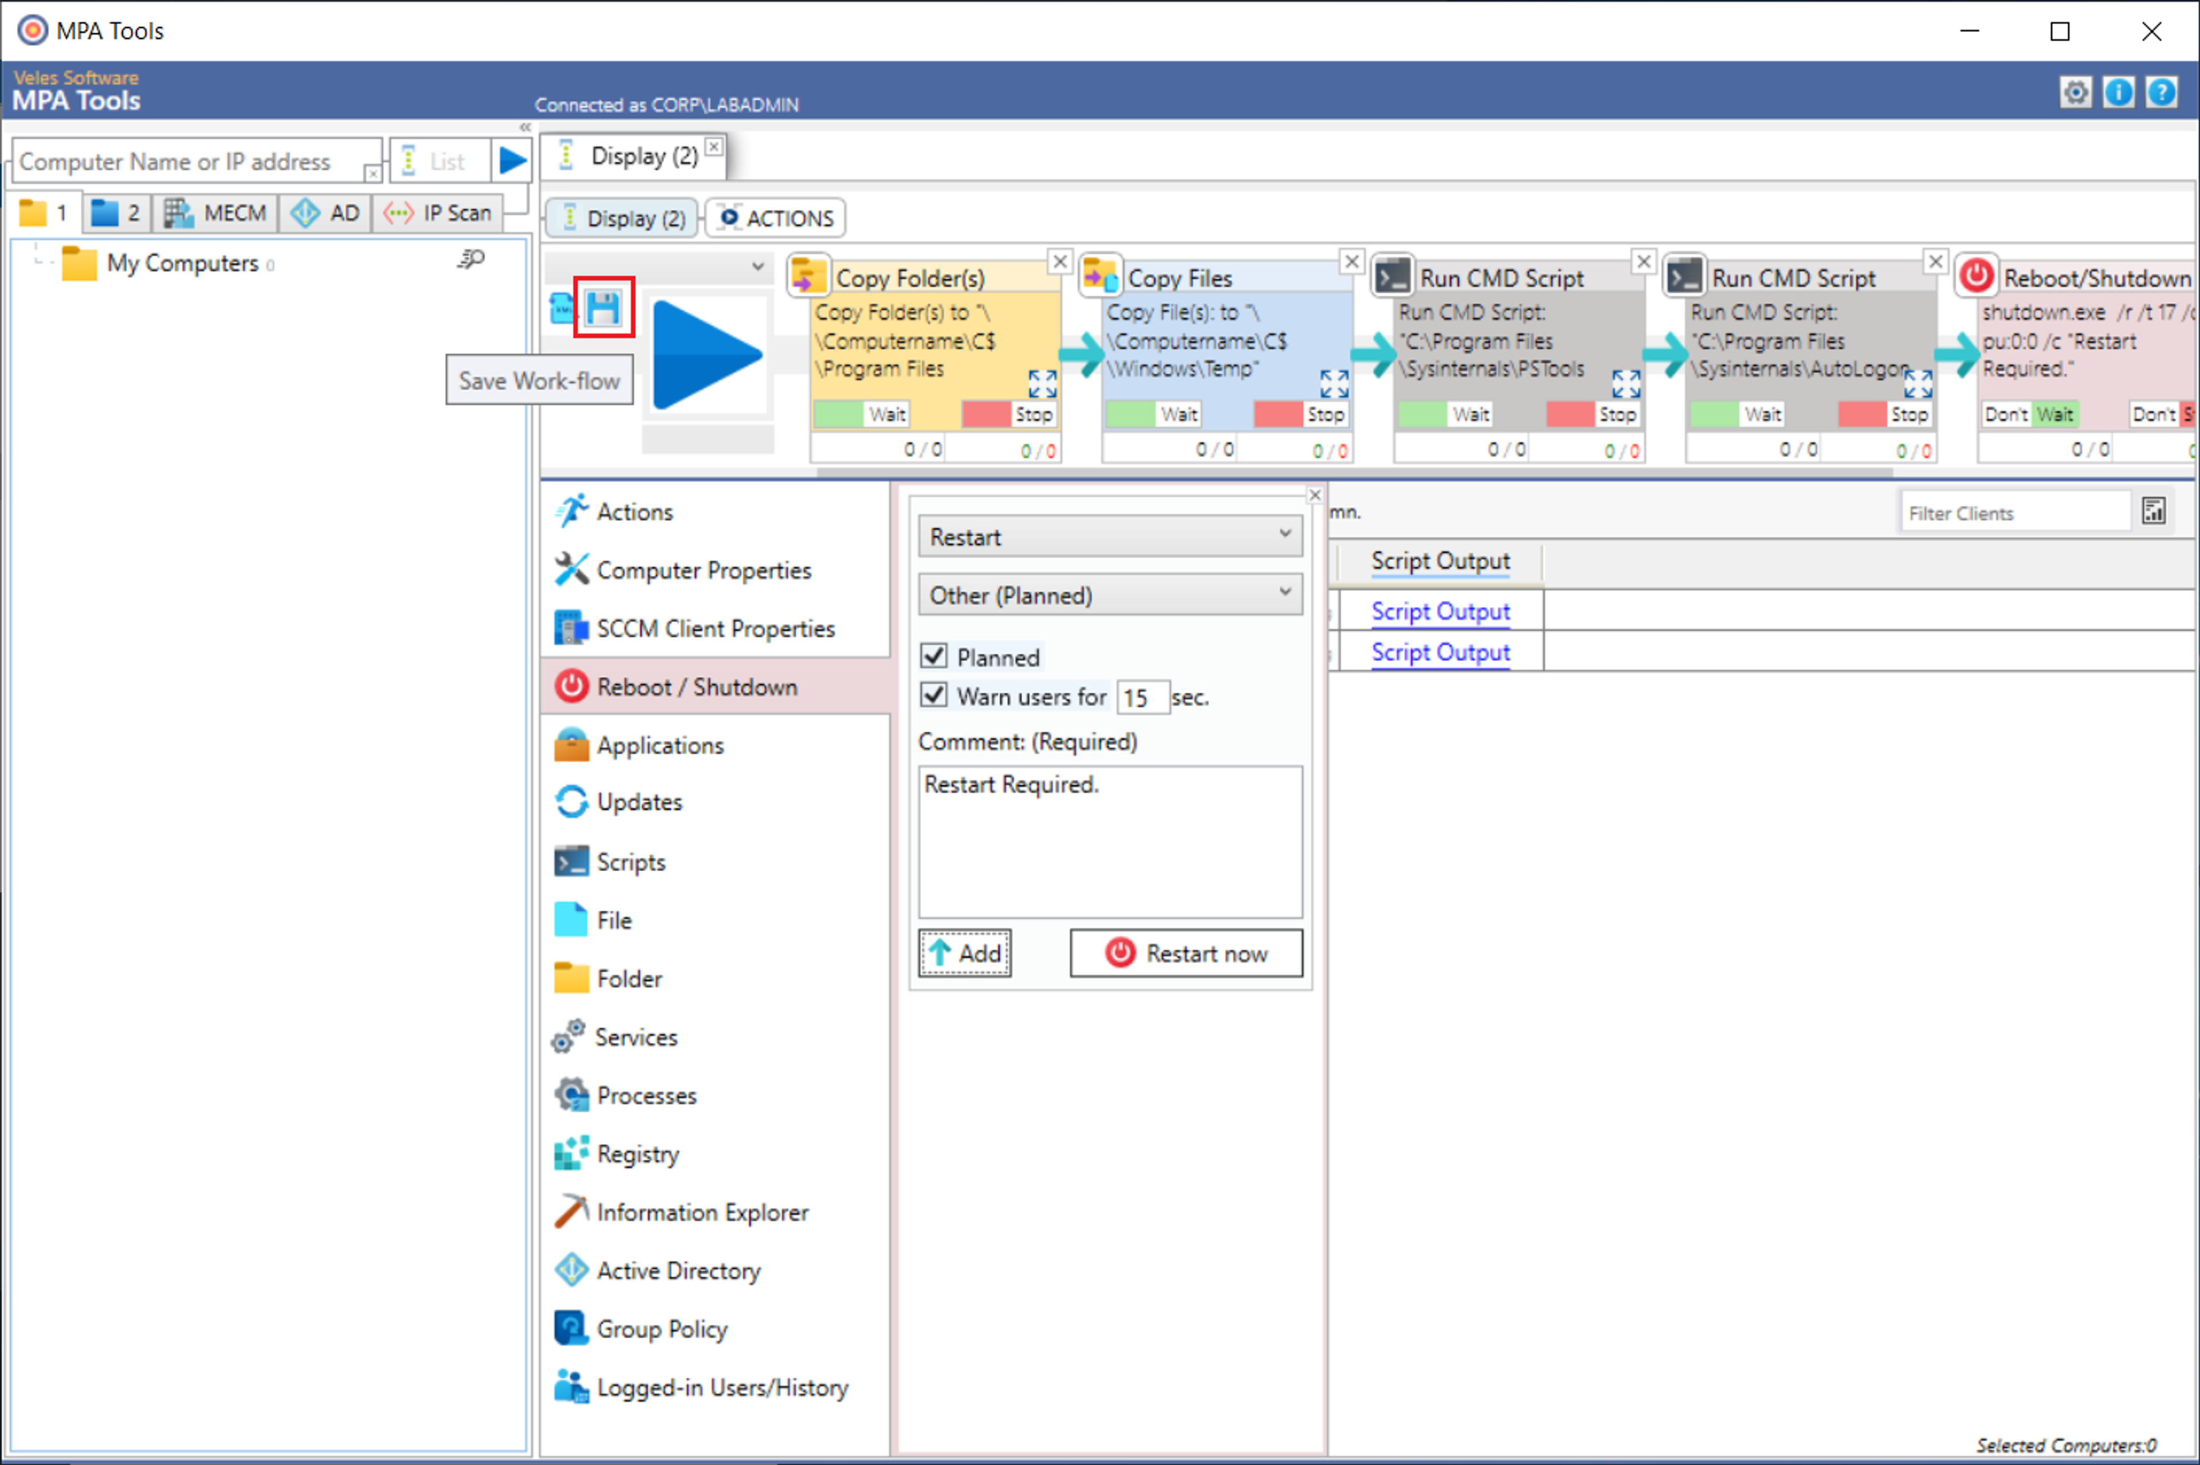Open the settings gear icon in the header

(2075, 92)
